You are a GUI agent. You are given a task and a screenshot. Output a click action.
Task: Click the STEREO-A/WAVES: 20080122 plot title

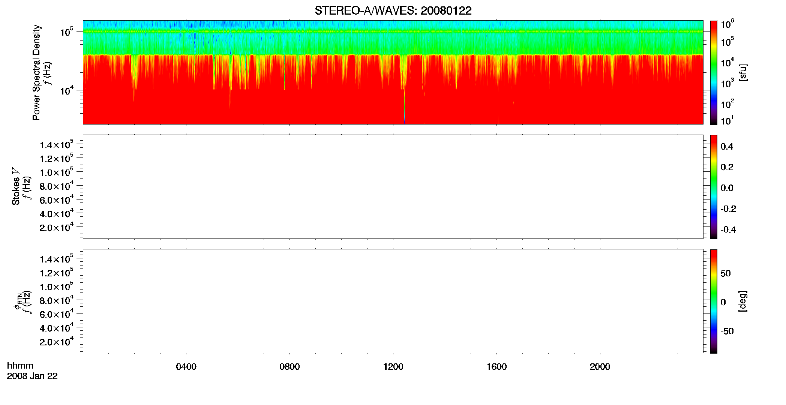coord(393,11)
